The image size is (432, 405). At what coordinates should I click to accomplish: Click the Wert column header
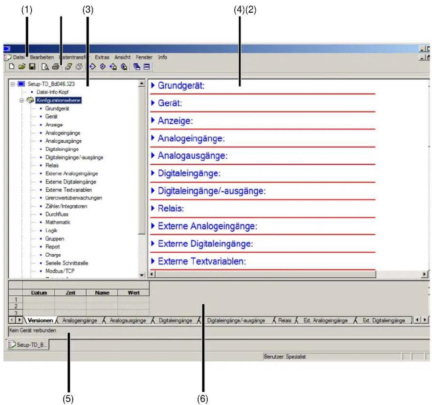(x=134, y=293)
